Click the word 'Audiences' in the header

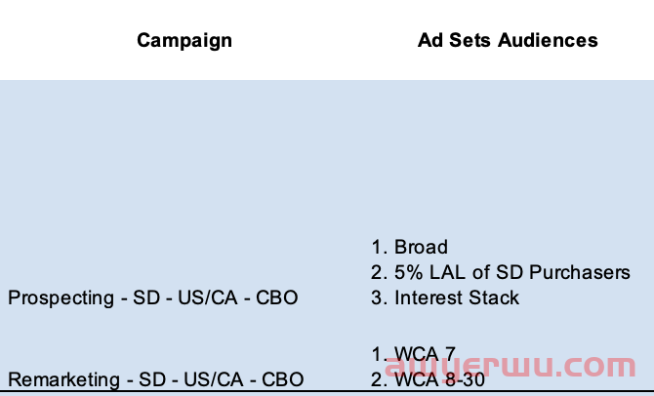548,40
